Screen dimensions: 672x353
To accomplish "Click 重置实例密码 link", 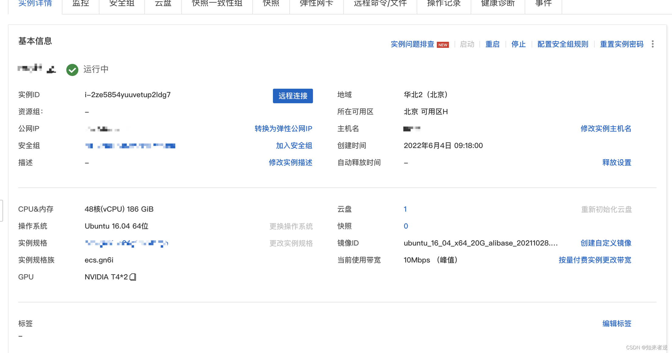I will coord(622,44).
